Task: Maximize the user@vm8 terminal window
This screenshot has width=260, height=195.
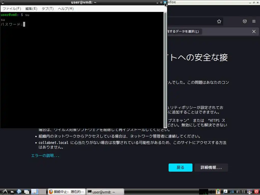Action: click(161, 3)
